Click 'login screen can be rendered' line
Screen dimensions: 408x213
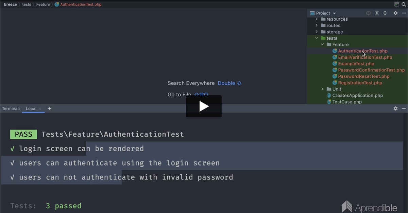[81, 149]
